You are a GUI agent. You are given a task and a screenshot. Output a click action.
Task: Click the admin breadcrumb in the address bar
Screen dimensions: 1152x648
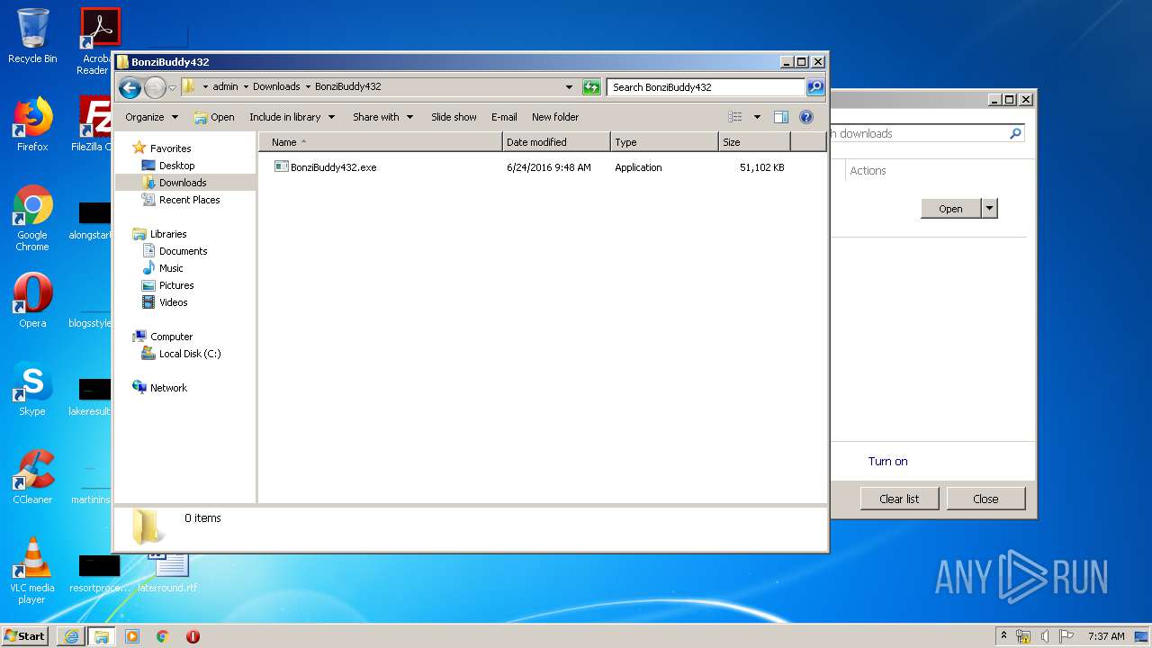point(225,87)
